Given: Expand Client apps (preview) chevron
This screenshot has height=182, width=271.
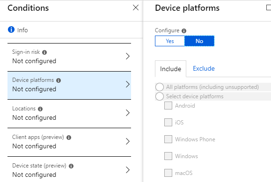Looking at the screenshot, I should [128, 141].
